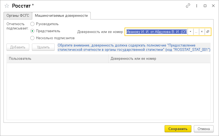Click the ellipsis select-from-list button
This screenshot has height=136, width=219.
pyautogui.click(x=196, y=32)
